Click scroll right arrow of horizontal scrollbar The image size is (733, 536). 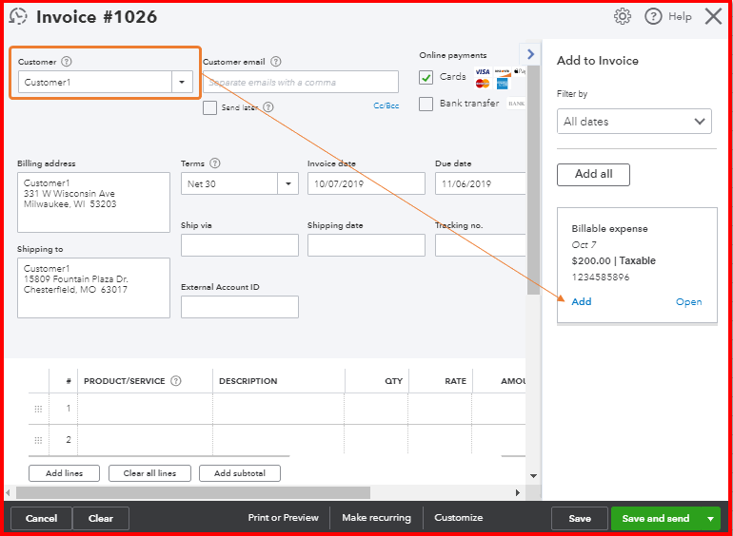[x=518, y=492]
